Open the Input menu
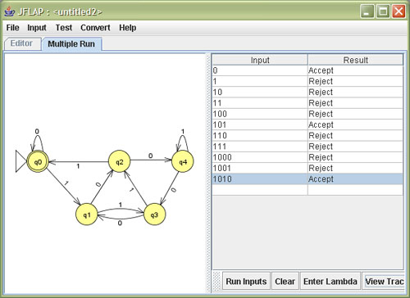 coord(37,28)
